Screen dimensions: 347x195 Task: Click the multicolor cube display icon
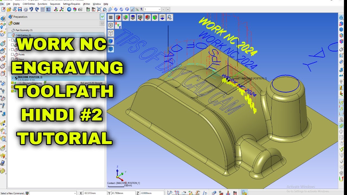[75, 9]
